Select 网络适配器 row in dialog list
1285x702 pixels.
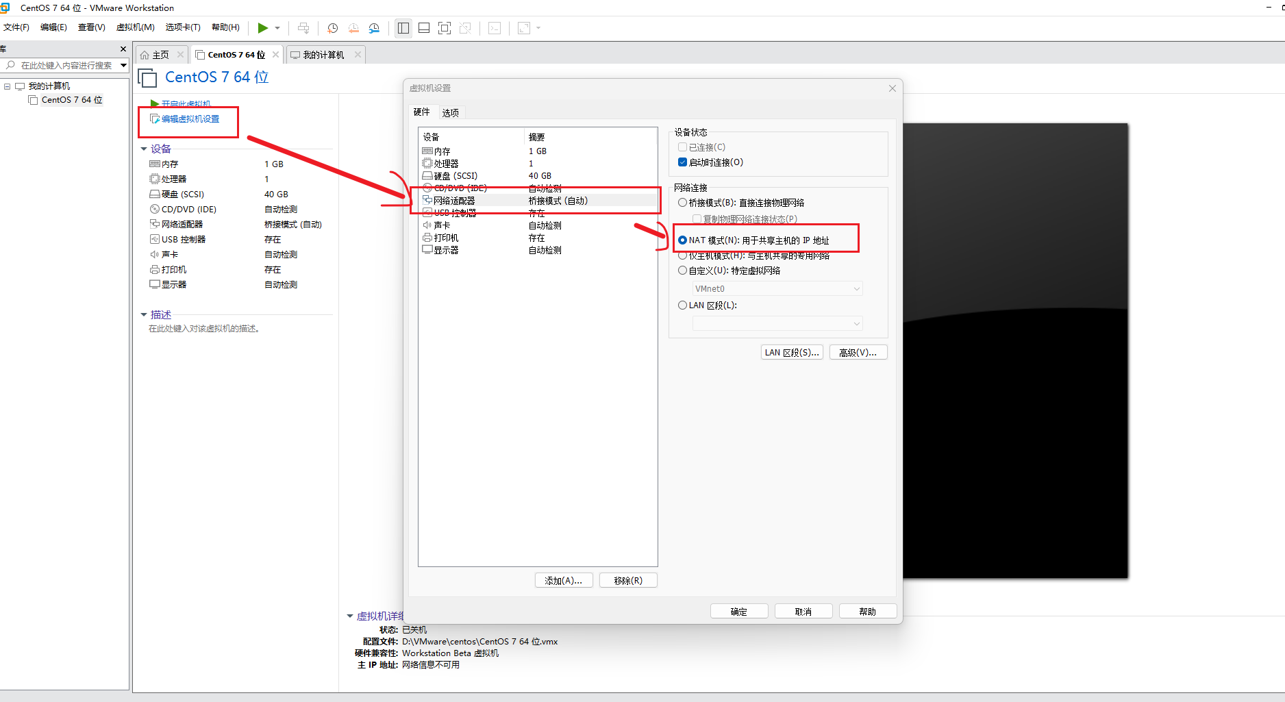tap(538, 201)
